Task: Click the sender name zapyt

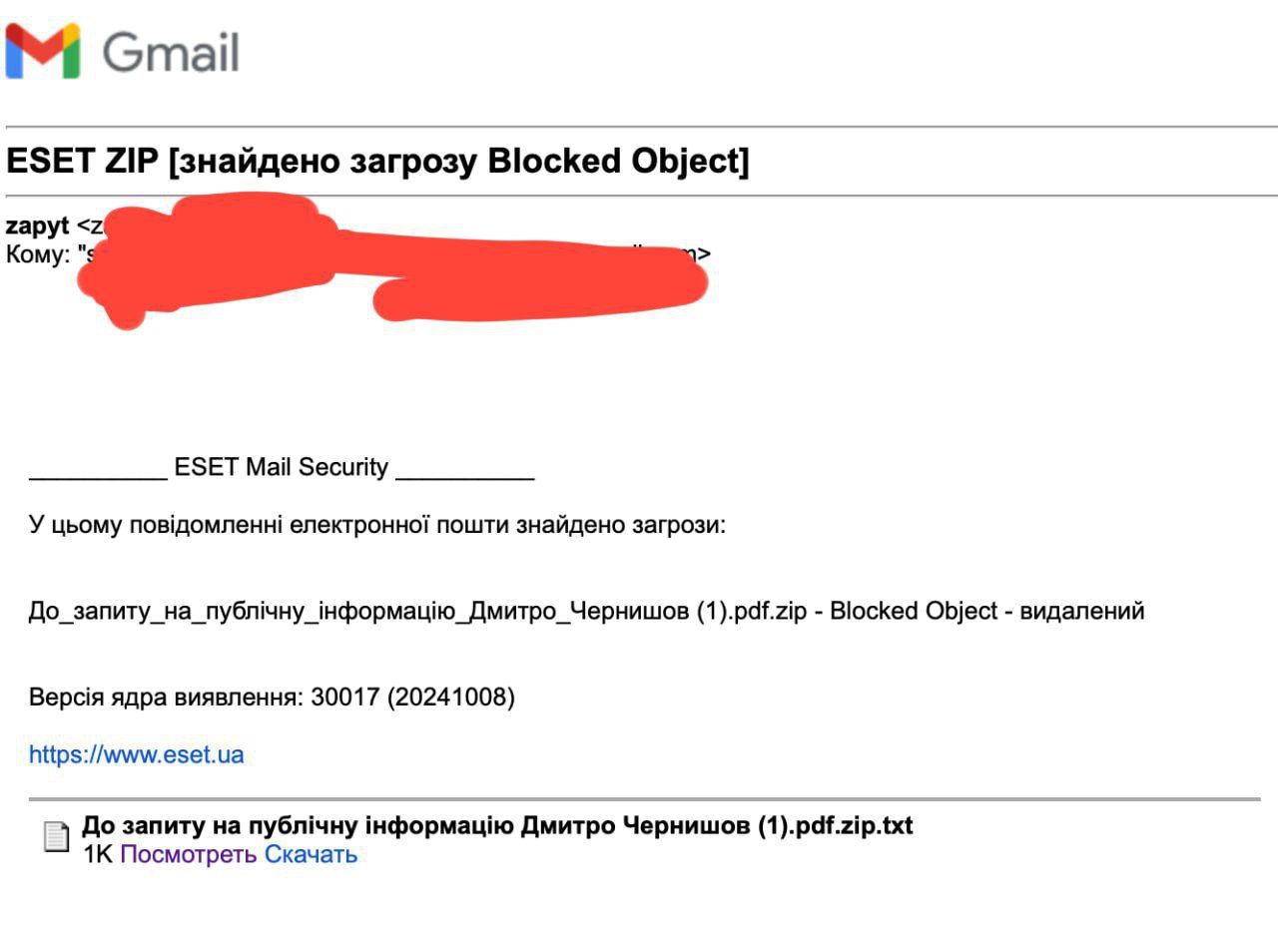Action: coord(38,226)
